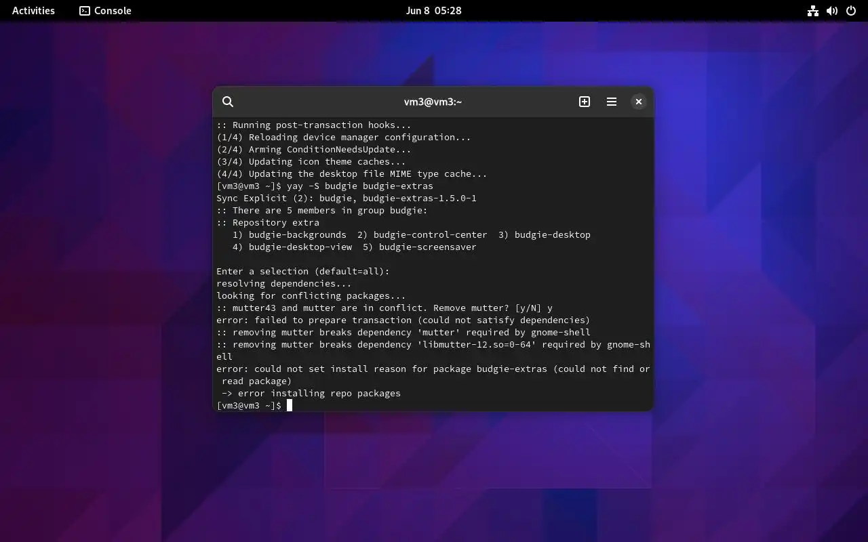The height and width of the screenshot is (542, 868).
Task: Click '1) budgie-backgrounds' entry
Action: coord(290,234)
